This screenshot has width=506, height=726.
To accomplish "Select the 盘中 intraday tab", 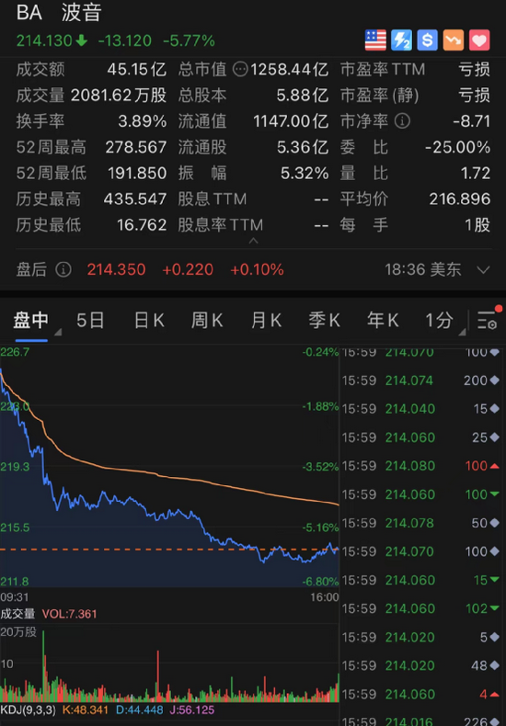I will tap(30, 321).
